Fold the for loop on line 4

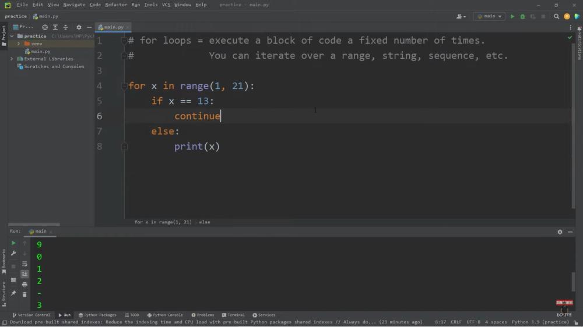coord(124,86)
